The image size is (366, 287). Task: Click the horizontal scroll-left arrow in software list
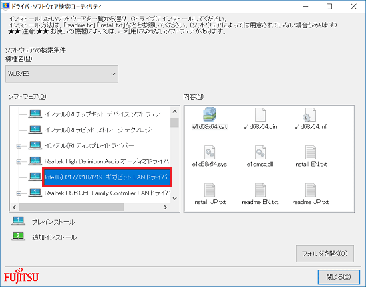tap(15, 207)
